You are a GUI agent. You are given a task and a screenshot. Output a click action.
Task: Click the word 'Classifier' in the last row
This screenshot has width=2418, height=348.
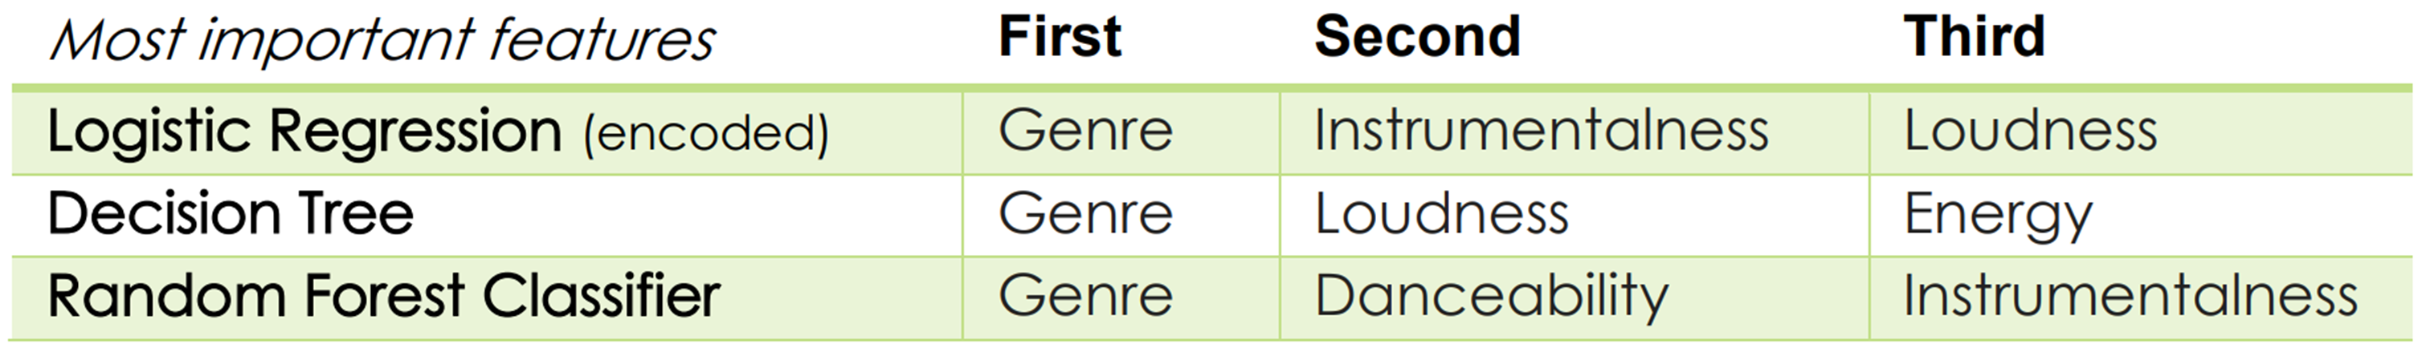601,297
